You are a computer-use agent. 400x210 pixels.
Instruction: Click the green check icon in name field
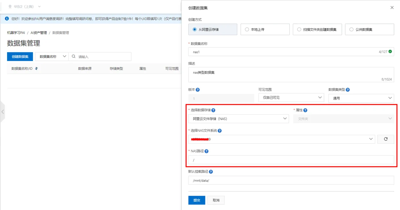click(x=390, y=52)
